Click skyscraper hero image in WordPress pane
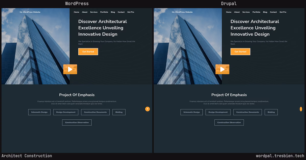The height and width of the screenshot is (160, 306). pos(35,46)
